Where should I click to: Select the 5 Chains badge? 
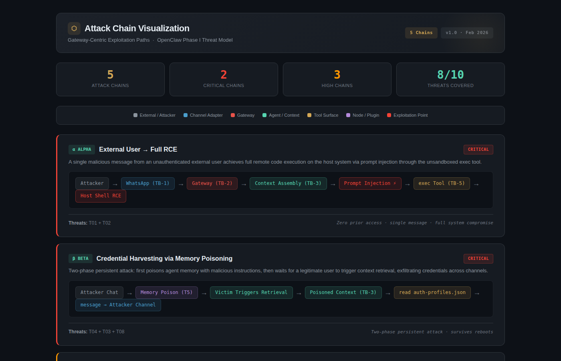(421, 33)
